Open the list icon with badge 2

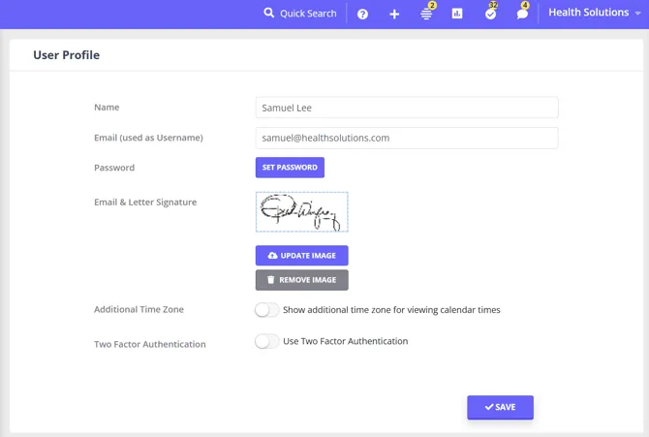426,15
